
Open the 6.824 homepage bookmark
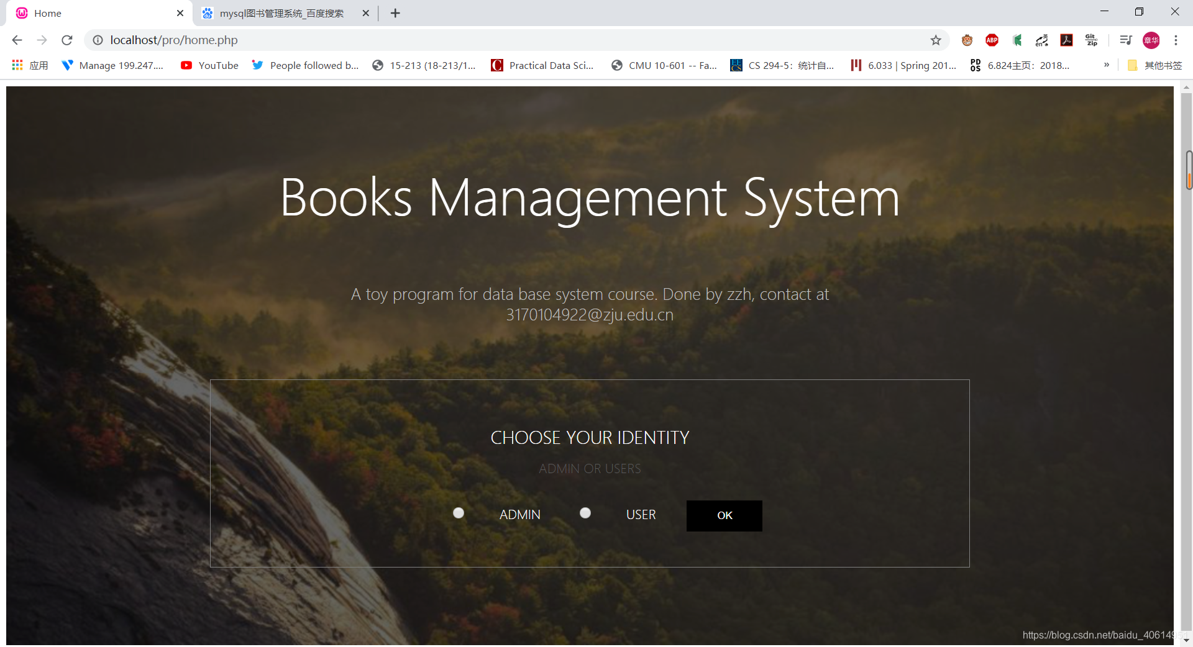pos(1020,65)
